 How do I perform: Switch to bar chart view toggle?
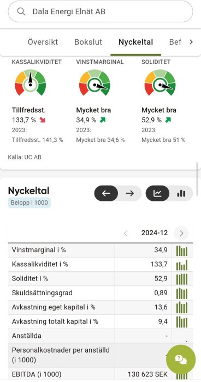[x=181, y=193]
